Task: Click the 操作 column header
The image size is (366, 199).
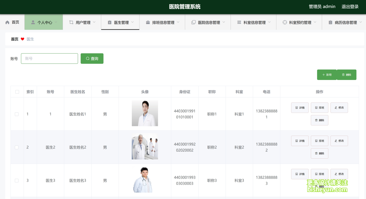Action: tap(319, 92)
